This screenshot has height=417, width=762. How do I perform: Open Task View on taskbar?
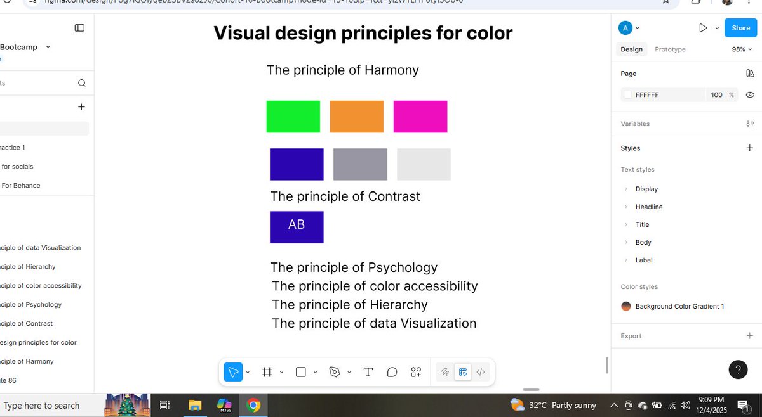164,406
